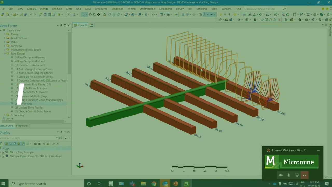The image size is (332, 187).
Task: Select the hand pan tool in toolbar
Action: pos(90,15)
